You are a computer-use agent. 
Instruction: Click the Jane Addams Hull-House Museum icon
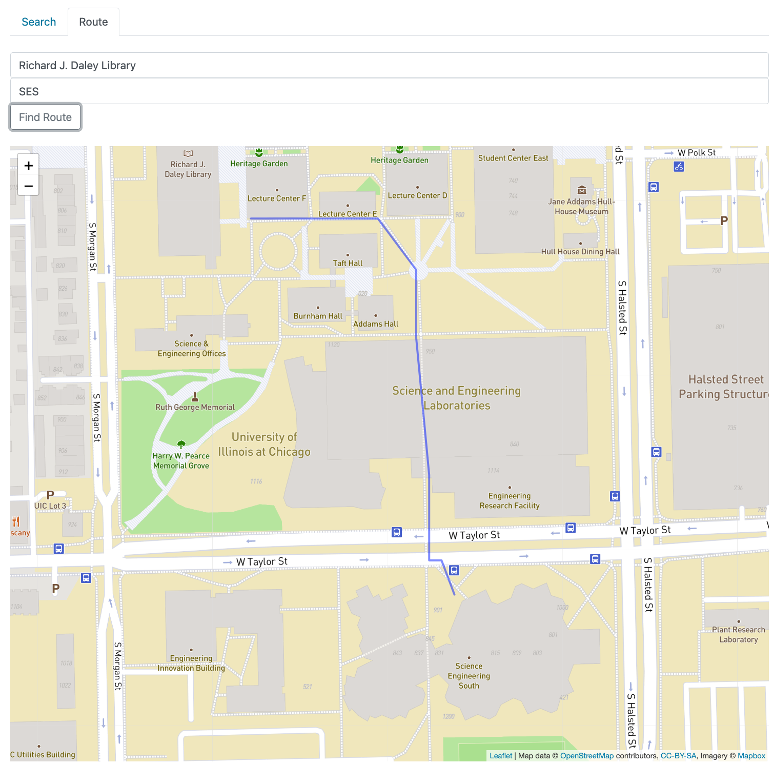pyautogui.click(x=582, y=190)
